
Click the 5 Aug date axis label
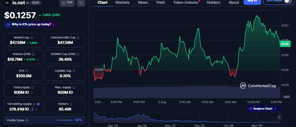click(x=162, y=102)
